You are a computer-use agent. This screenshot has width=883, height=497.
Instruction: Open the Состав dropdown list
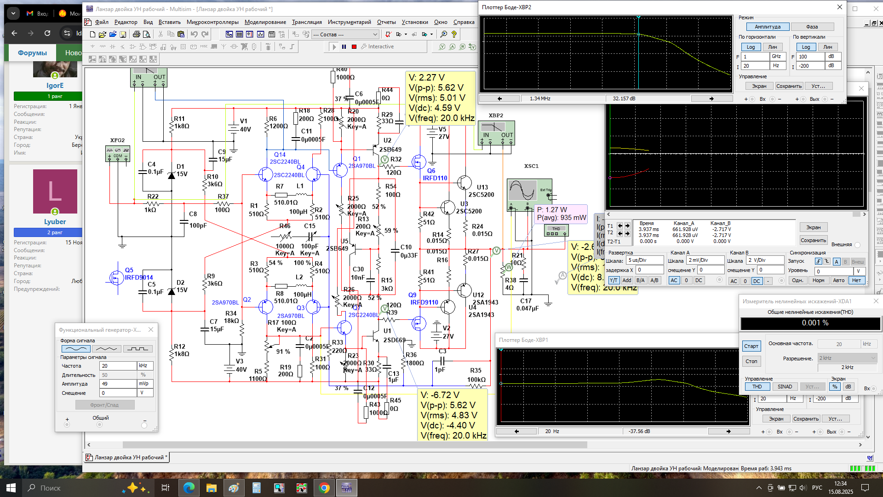(x=375, y=35)
